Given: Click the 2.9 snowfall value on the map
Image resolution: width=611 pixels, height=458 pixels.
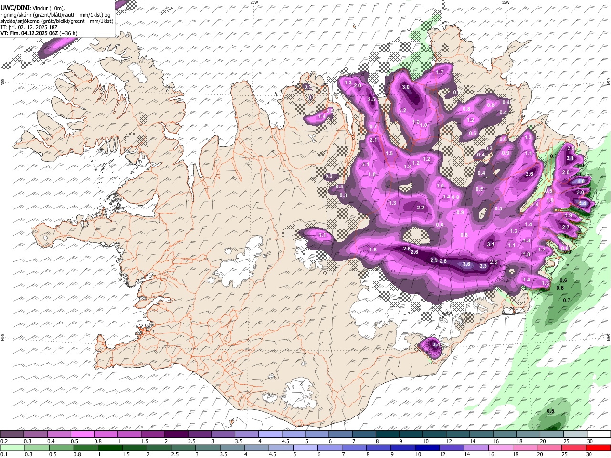Looking at the screenshot, I should tap(434, 260).
